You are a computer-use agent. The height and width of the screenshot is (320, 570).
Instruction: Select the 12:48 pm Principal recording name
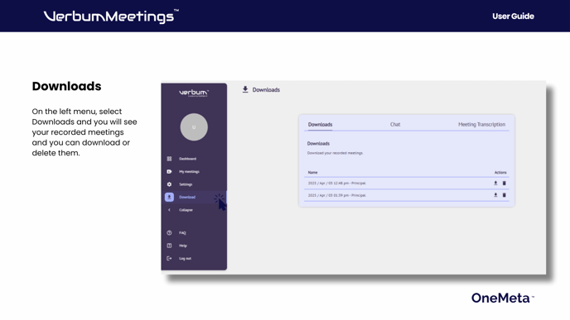pyautogui.click(x=337, y=184)
